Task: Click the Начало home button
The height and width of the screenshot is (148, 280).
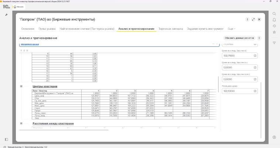Action: click(x=19, y=7)
